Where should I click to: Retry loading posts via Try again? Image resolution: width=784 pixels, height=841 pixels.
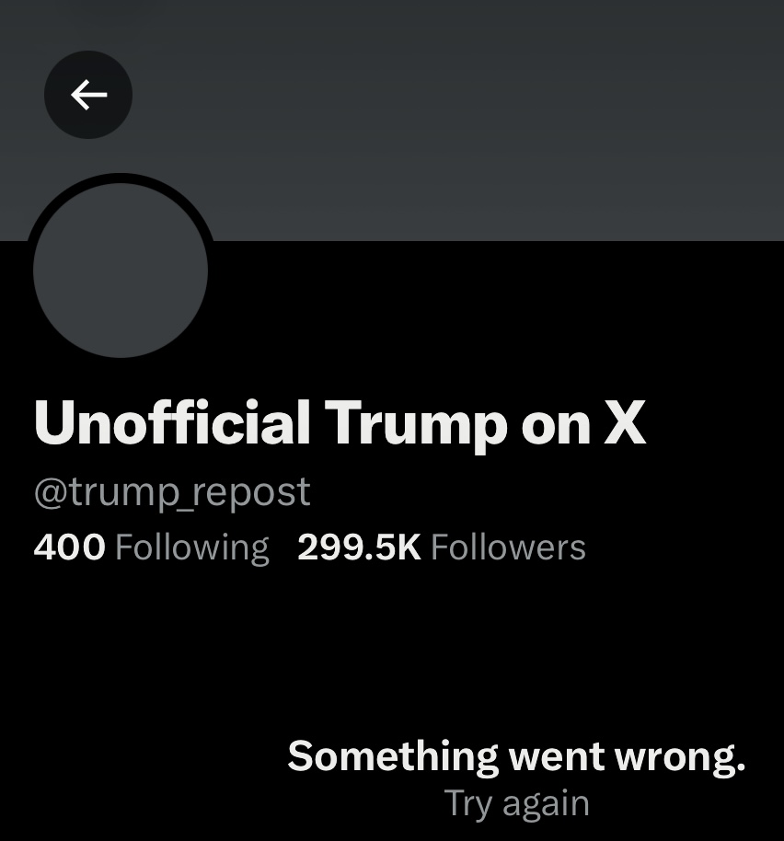click(517, 803)
